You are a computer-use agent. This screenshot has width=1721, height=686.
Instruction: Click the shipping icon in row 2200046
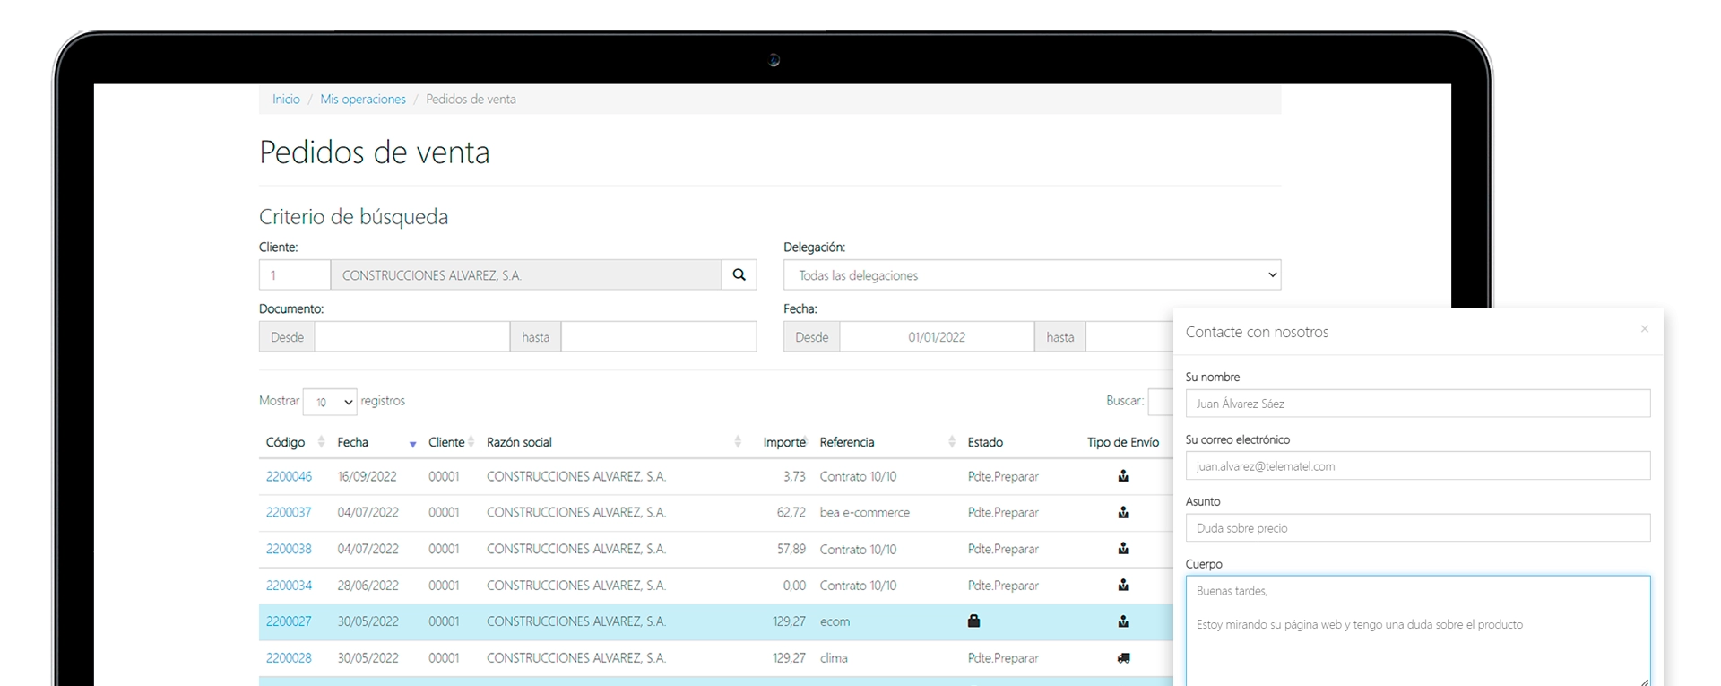coord(1123,476)
